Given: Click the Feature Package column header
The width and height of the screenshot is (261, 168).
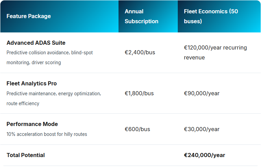Looking at the screenshot, I should (x=29, y=16).
